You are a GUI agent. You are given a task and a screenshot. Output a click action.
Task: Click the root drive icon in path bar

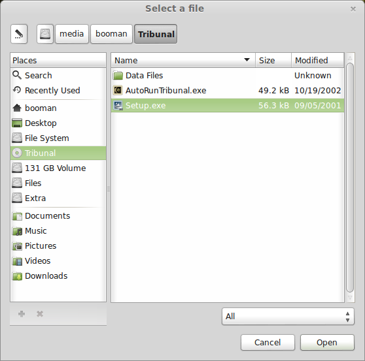45,34
